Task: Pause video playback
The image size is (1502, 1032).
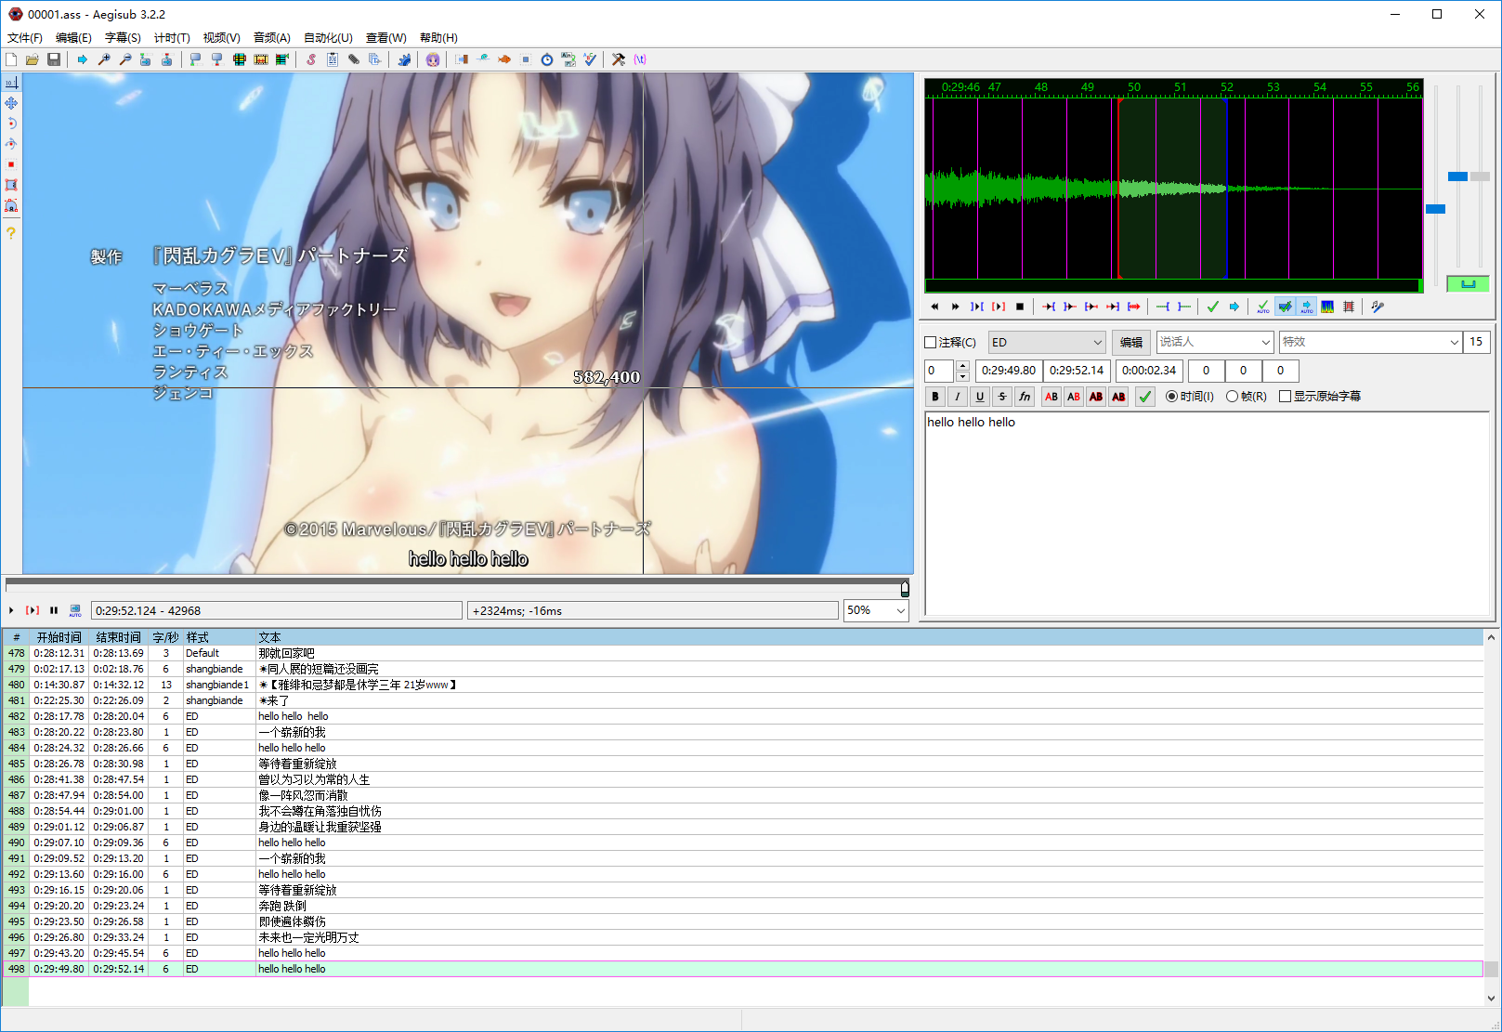Action: click(x=54, y=610)
